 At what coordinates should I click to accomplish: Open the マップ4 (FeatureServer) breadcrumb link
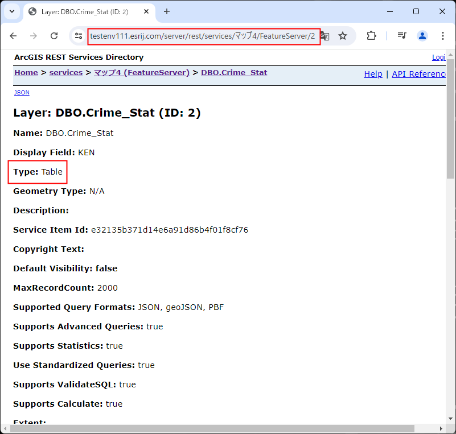(142, 73)
